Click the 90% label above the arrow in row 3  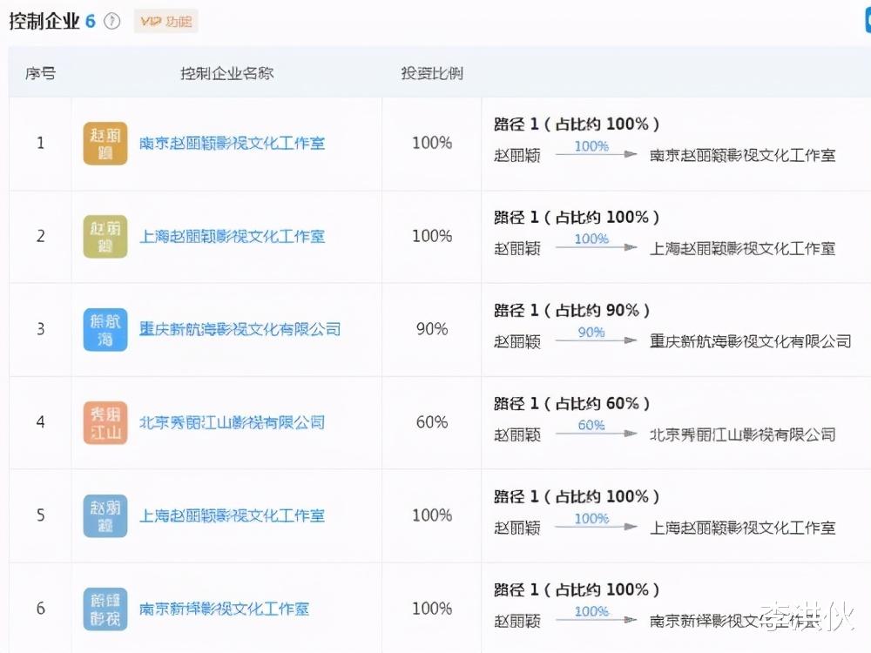[591, 332]
